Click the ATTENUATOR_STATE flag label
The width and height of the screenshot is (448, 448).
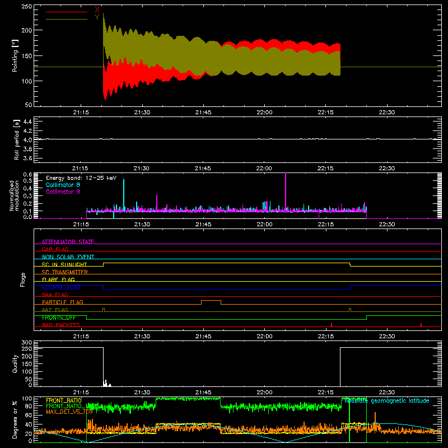coord(68,242)
